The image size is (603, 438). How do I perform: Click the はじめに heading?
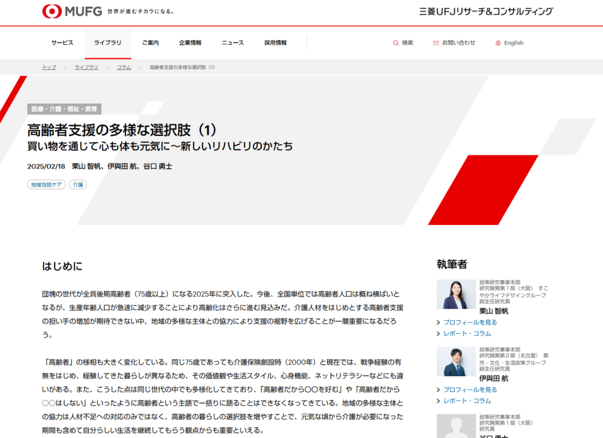(x=62, y=266)
